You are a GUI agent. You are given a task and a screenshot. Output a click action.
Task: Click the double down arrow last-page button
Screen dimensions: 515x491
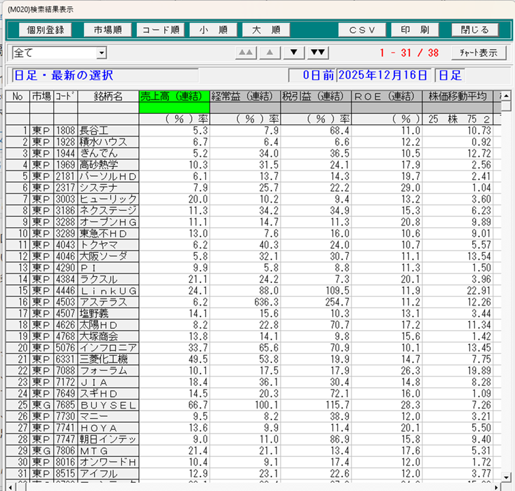point(317,53)
